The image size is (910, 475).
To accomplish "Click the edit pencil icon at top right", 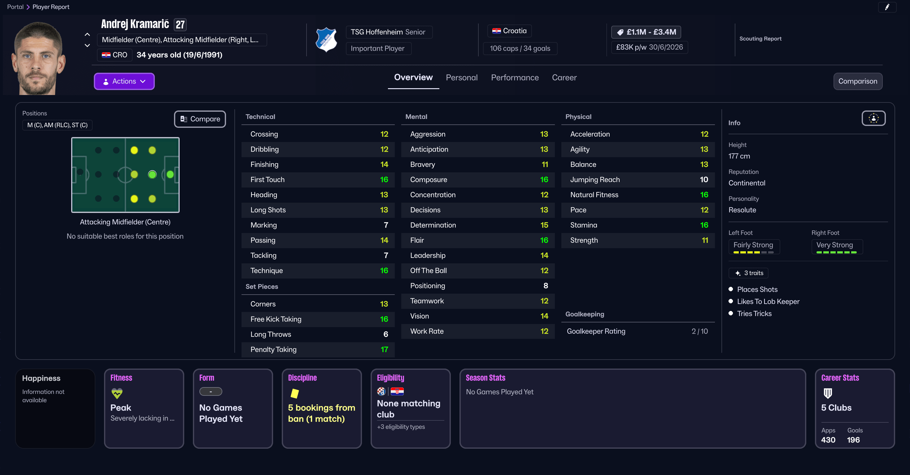I will point(887,7).
